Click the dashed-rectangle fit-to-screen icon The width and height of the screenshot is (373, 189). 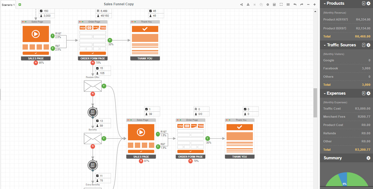(x=281, y=4)
